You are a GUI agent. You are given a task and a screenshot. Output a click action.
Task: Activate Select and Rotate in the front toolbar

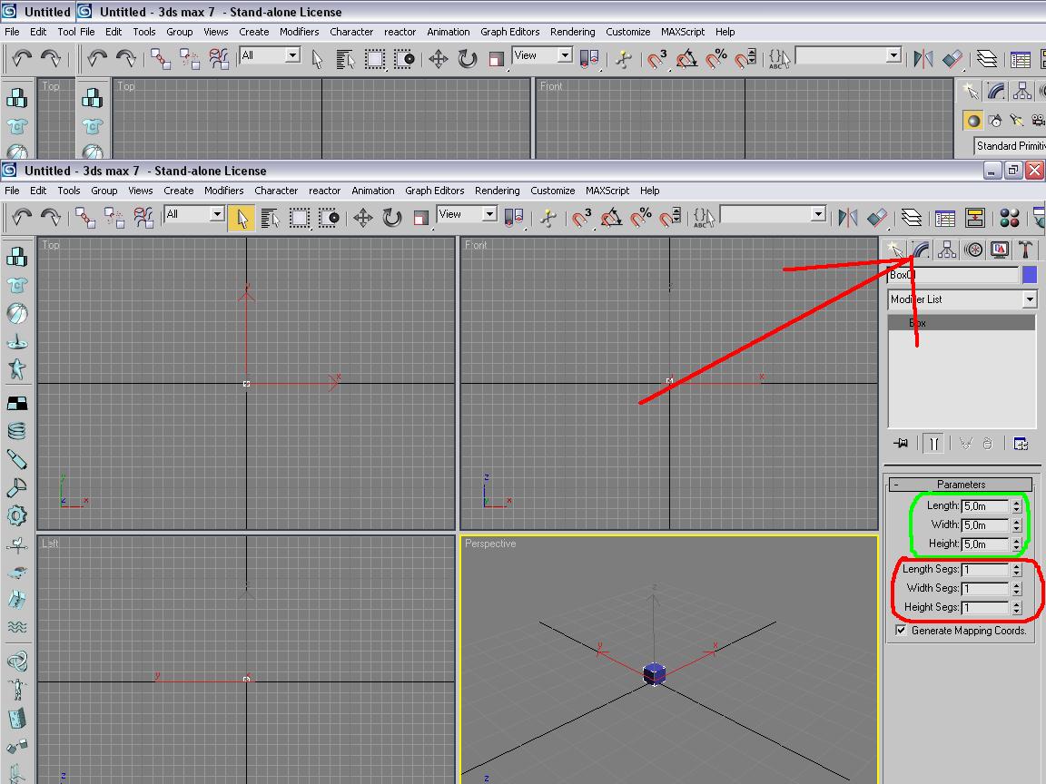(392, 218)
